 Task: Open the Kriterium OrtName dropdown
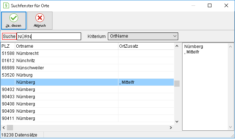point(143,36)
